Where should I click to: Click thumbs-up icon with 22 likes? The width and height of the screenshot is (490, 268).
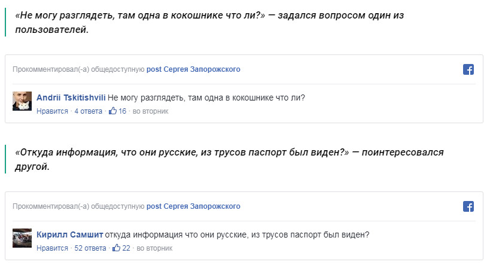coord(117,248)
